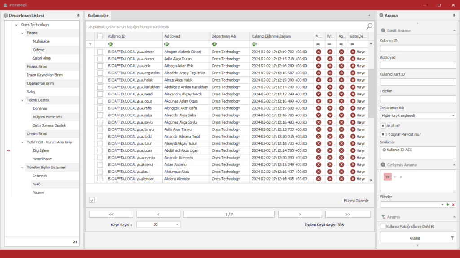Image resolution: width=460 pixels, height=258 pixels.
Task: Open the Departman Adı dropdown in the search panel
Action: point(453,116)
